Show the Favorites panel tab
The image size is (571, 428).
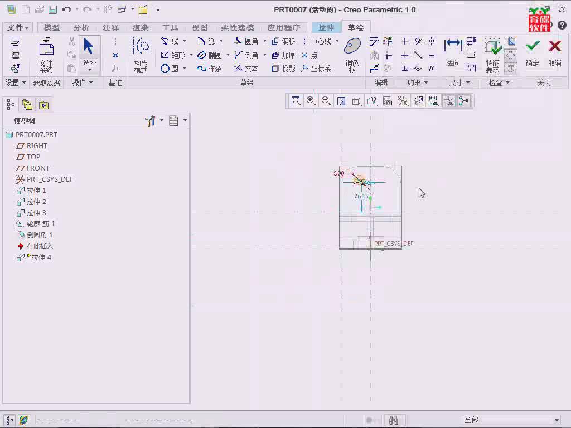tap(43, 105)
